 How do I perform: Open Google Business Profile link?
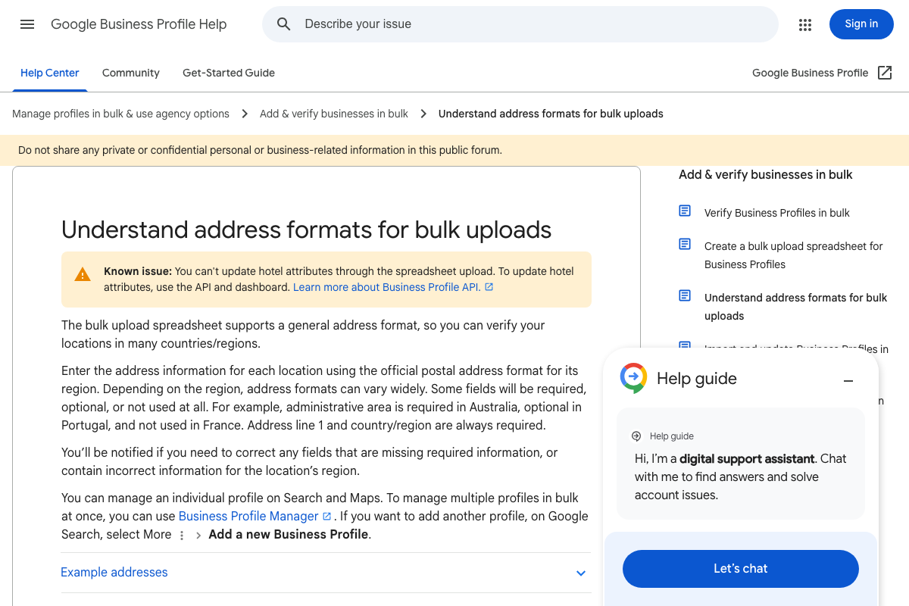click(x=810, y=73)
